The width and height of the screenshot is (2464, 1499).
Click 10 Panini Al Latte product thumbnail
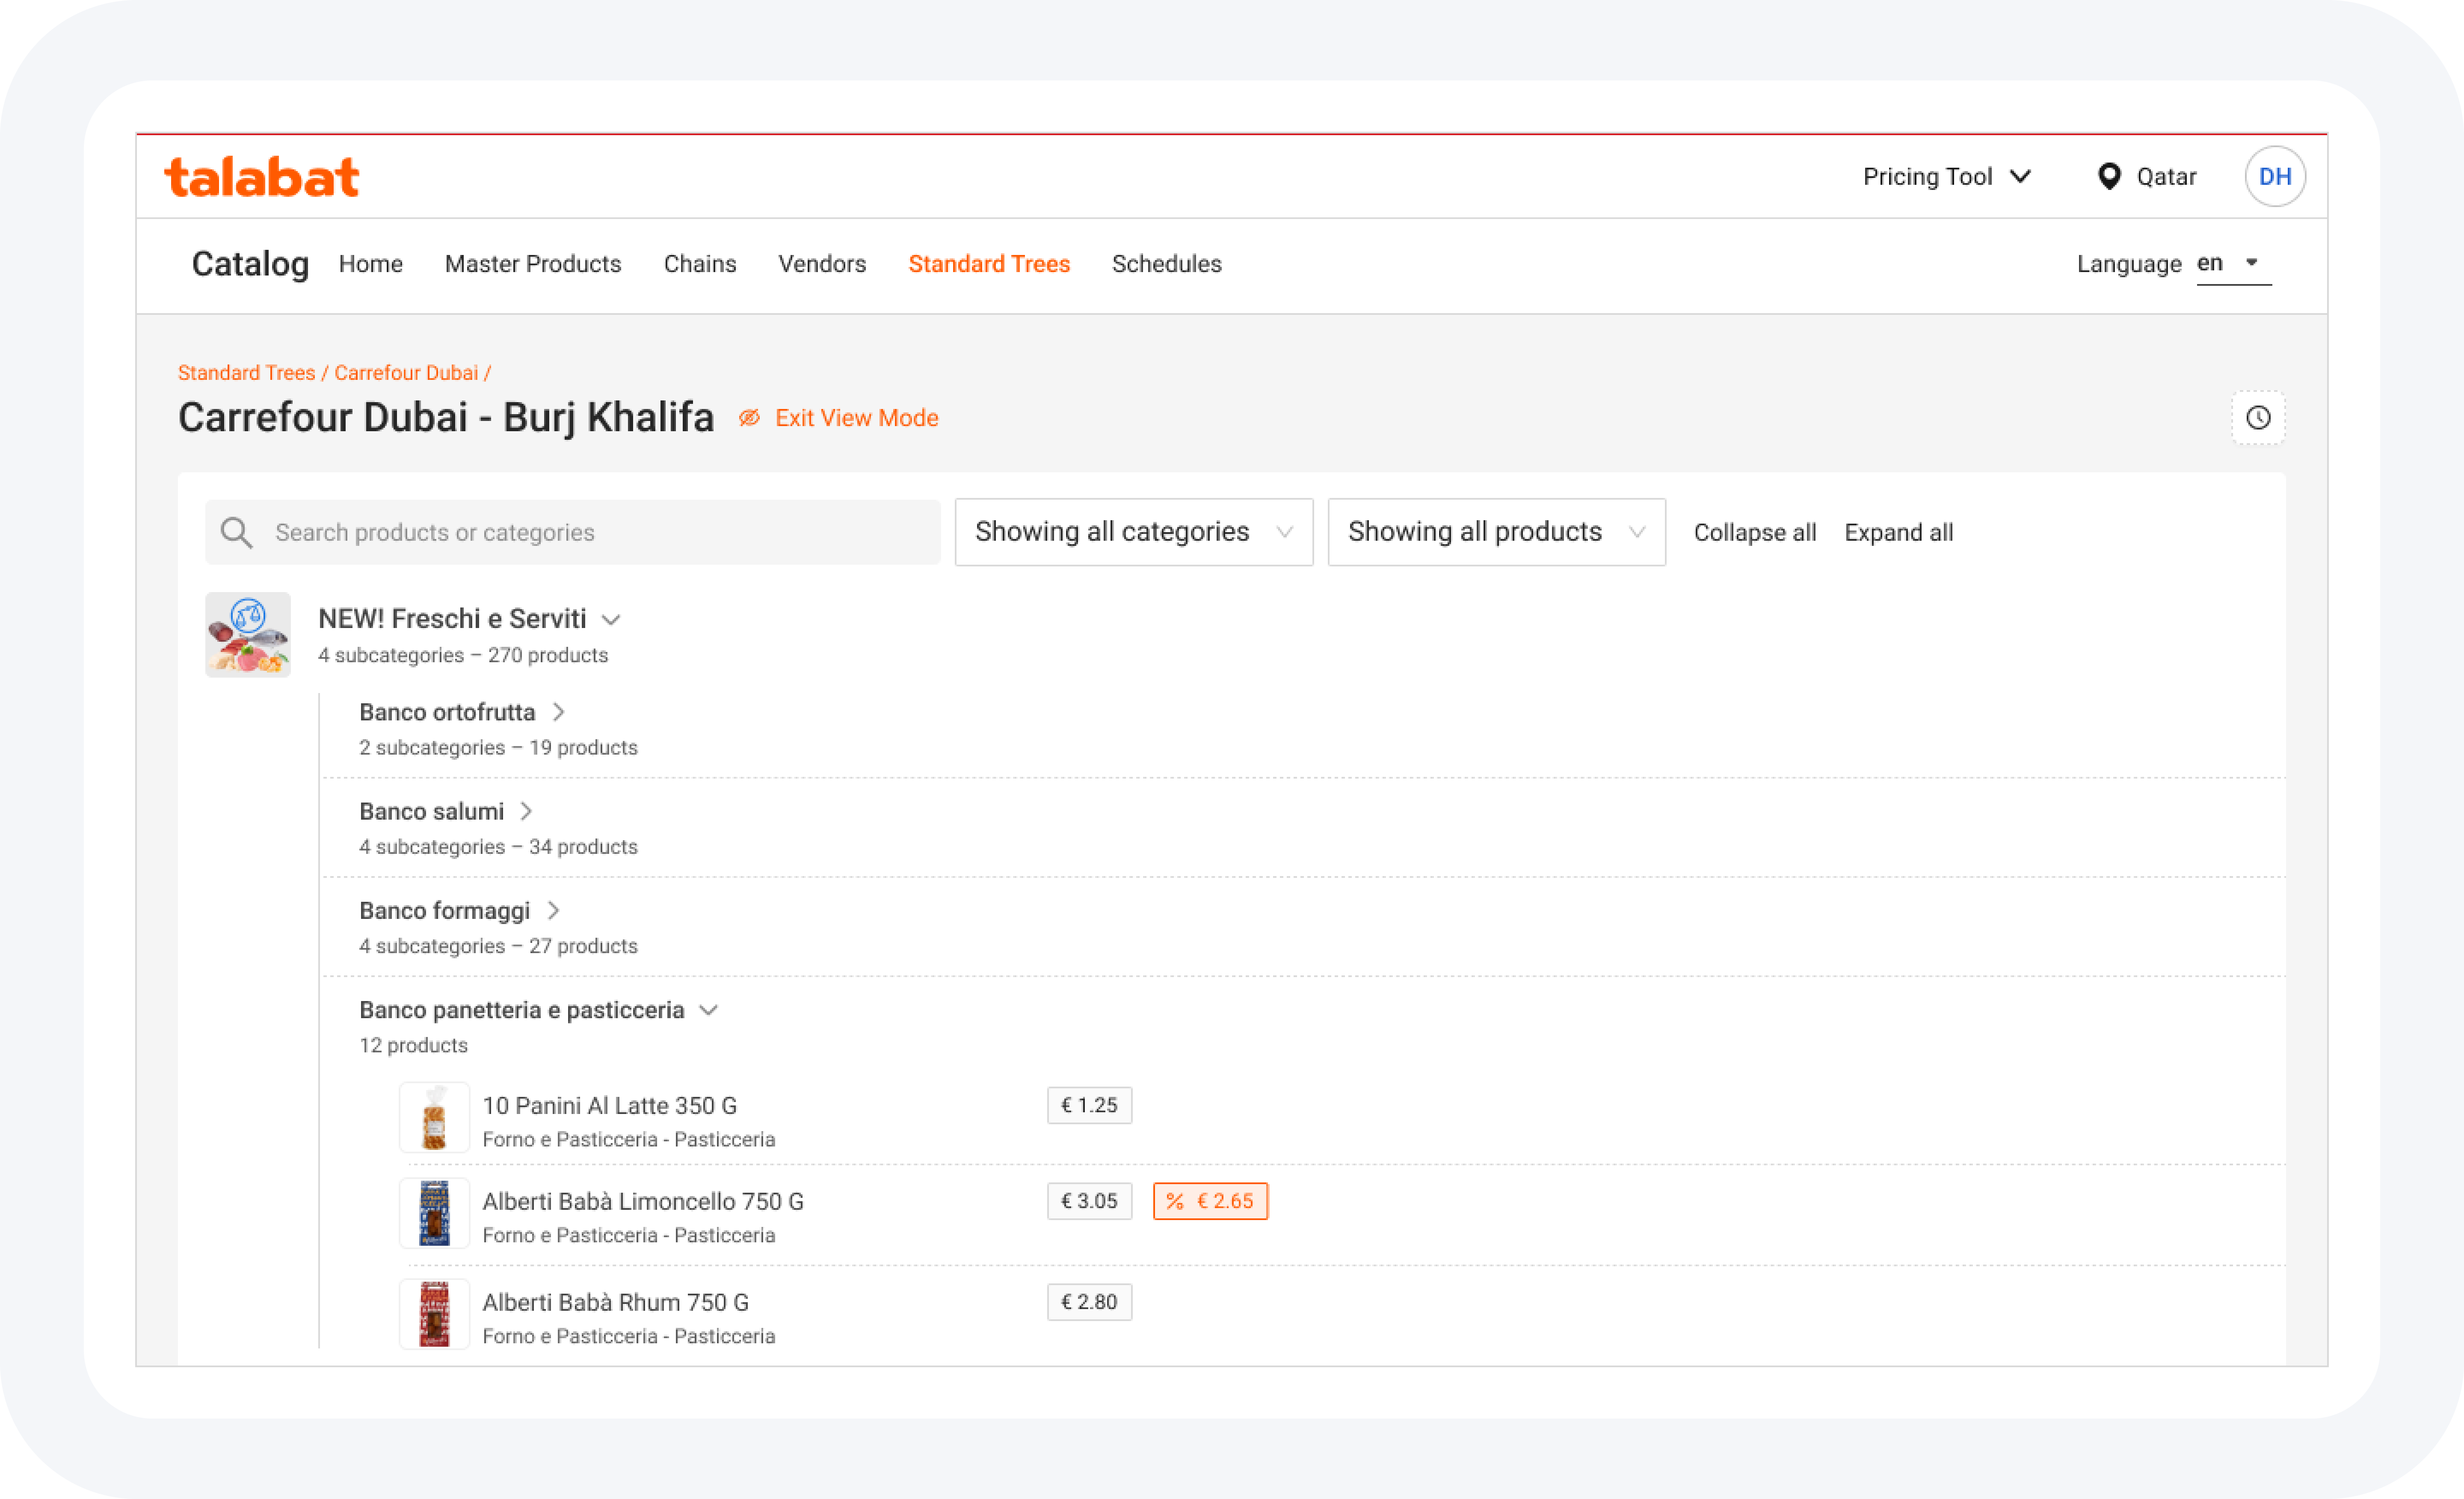coord(434,1118)
